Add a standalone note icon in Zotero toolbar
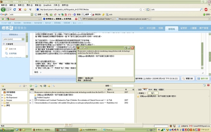Screen dimensions: 211x132 tap(49, 86)
